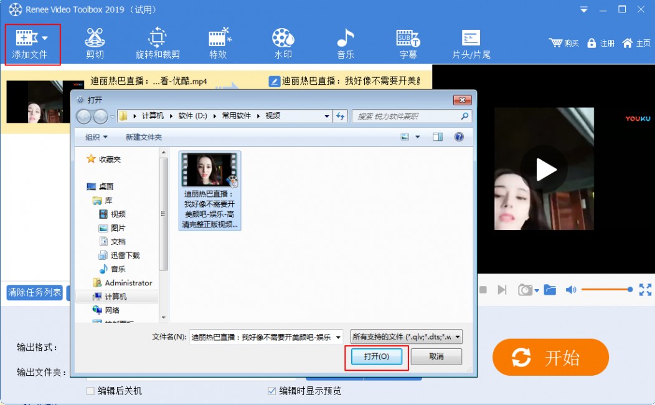Click 清除任务列表 button
Screen dimensions: 655x405
coord(35,292)
